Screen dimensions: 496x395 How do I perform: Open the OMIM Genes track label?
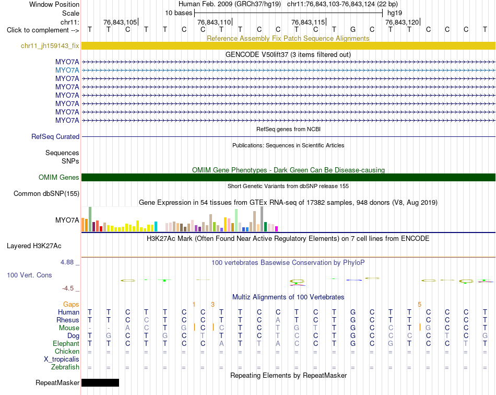[58, 177]
